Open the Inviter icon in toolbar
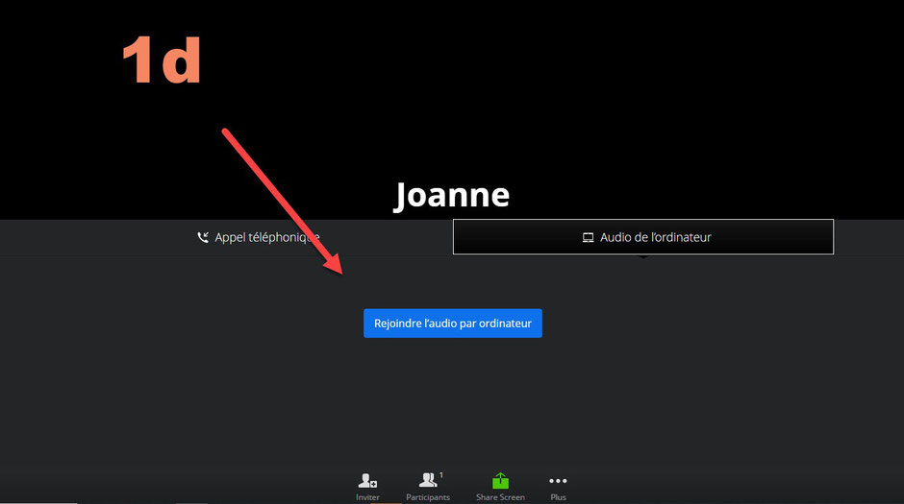This screenshot has height=504, width=904. coord(367,487)
